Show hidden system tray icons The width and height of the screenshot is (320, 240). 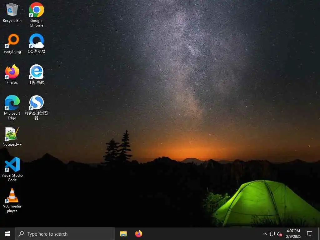[x=264, y=234]
